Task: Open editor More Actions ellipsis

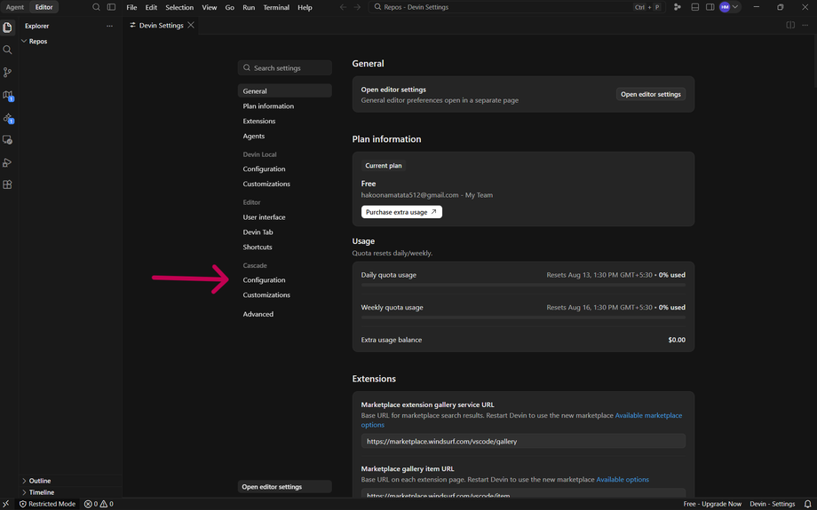Action: click(x=805, y=25)
